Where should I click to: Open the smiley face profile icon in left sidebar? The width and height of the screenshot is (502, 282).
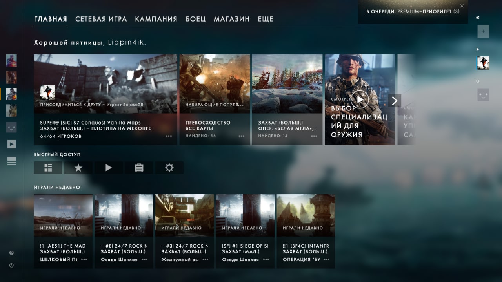(11, 128)
